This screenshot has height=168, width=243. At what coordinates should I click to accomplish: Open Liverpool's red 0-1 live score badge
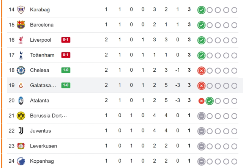click(x=66, y=40)
